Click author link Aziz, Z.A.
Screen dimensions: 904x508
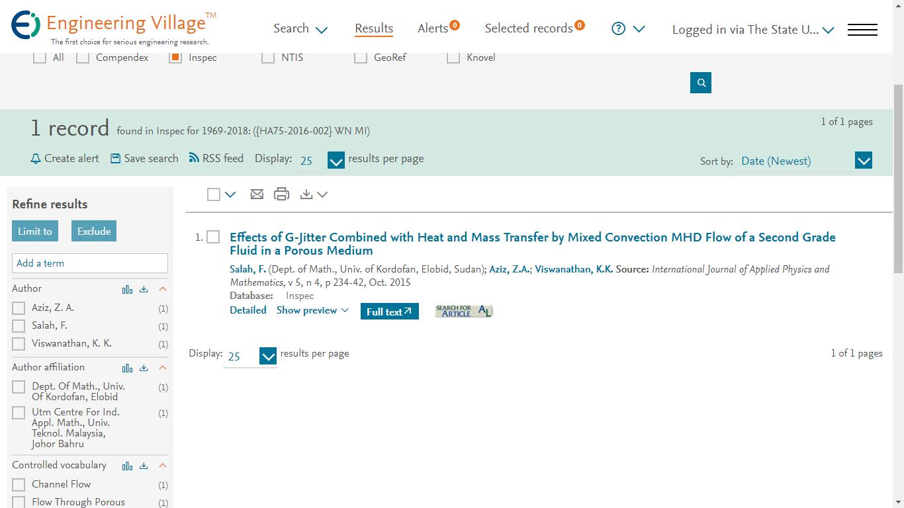[x=510, y=269]
